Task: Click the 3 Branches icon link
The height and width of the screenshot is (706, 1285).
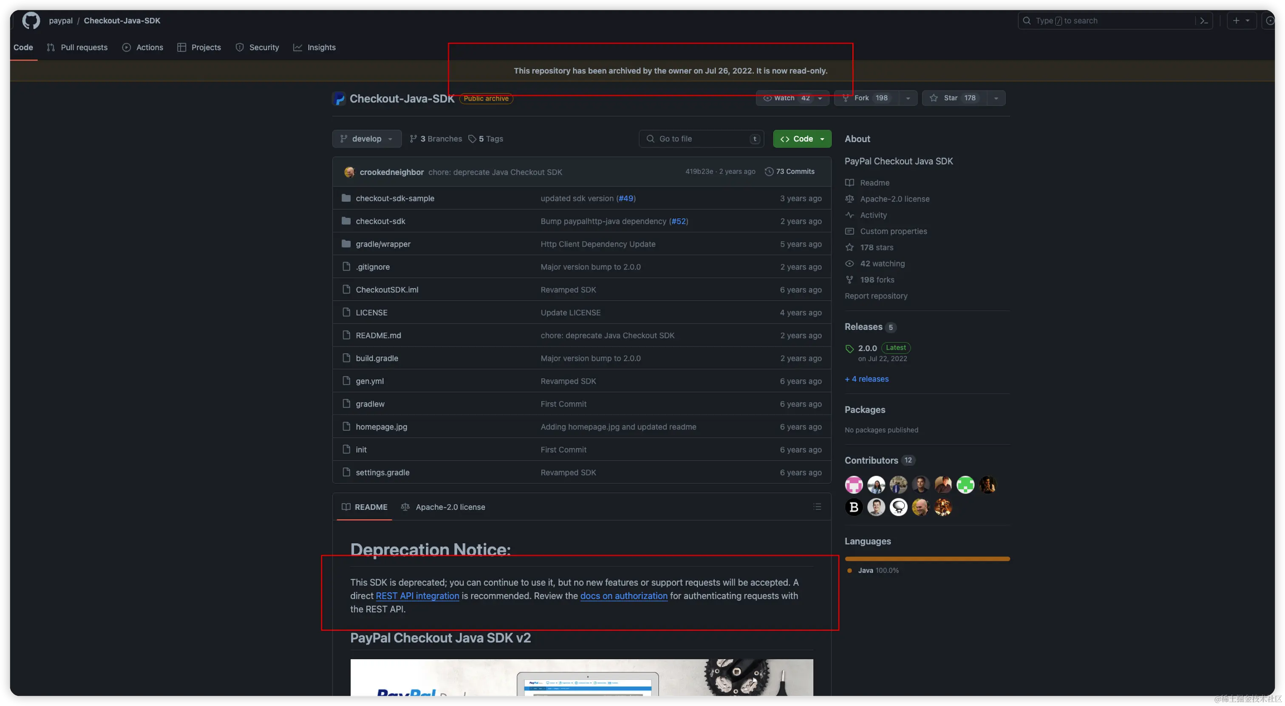Action: [413, 138]
